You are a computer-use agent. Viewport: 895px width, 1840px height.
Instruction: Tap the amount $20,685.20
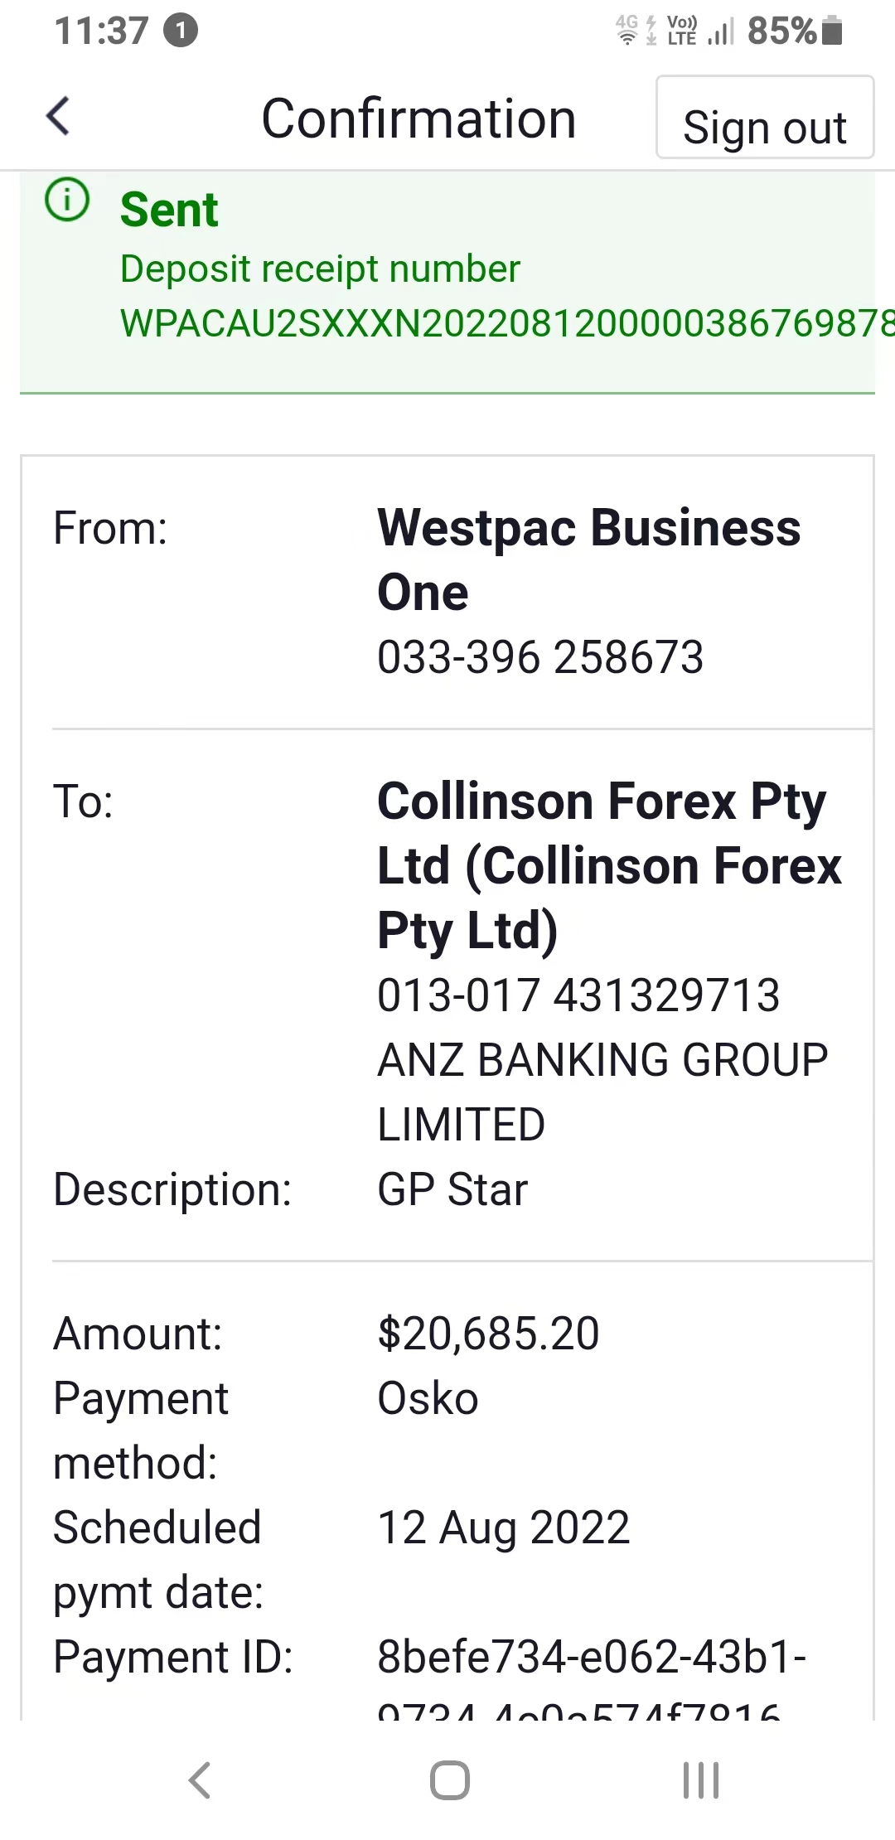click(488, 1334)
